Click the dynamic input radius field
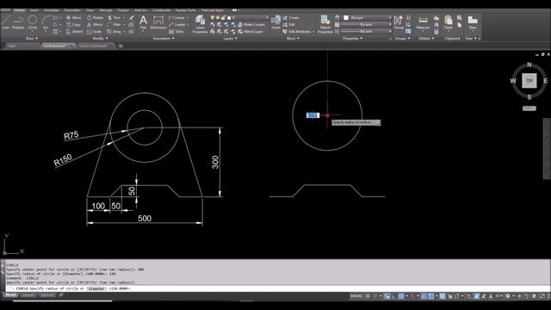This screenshot has width=551, height=310. (313, 115)
